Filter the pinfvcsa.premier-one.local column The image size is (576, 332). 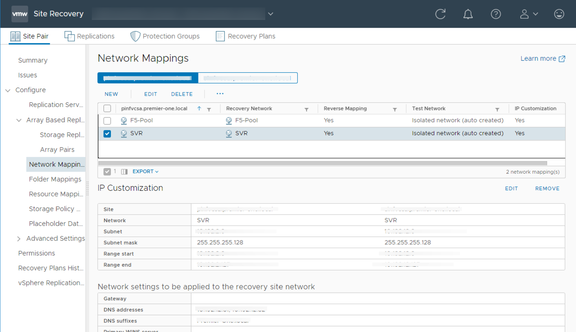click(209, 109)
